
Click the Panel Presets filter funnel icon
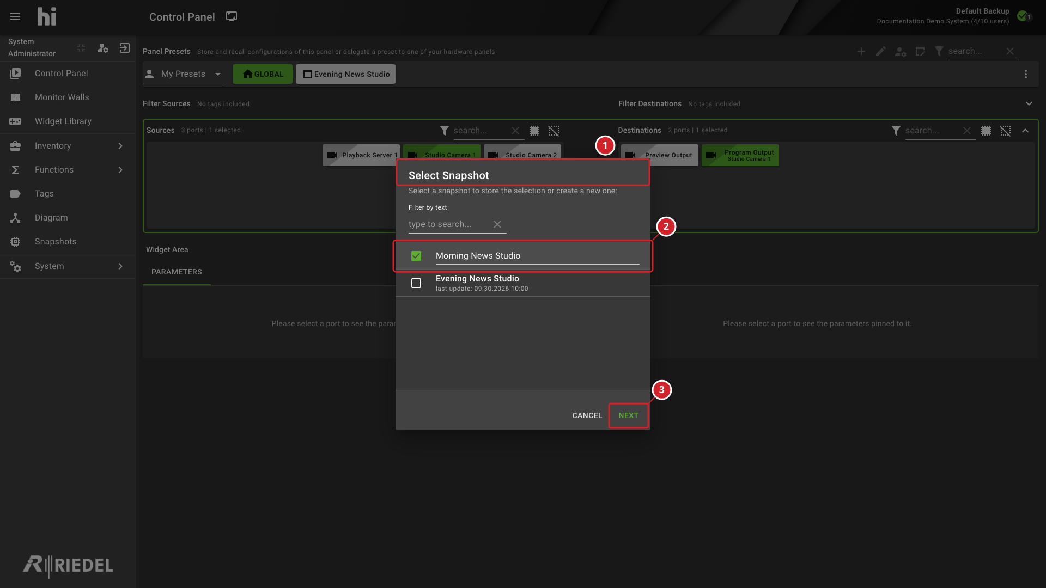pyautogui.click(x=939, y=51)
